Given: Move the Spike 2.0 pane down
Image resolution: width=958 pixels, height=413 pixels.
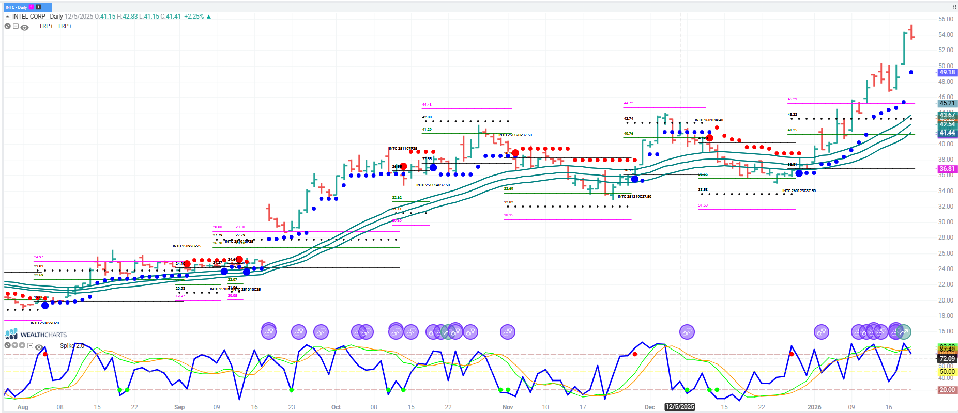Looking at the screenshot, I should (15, 345).
